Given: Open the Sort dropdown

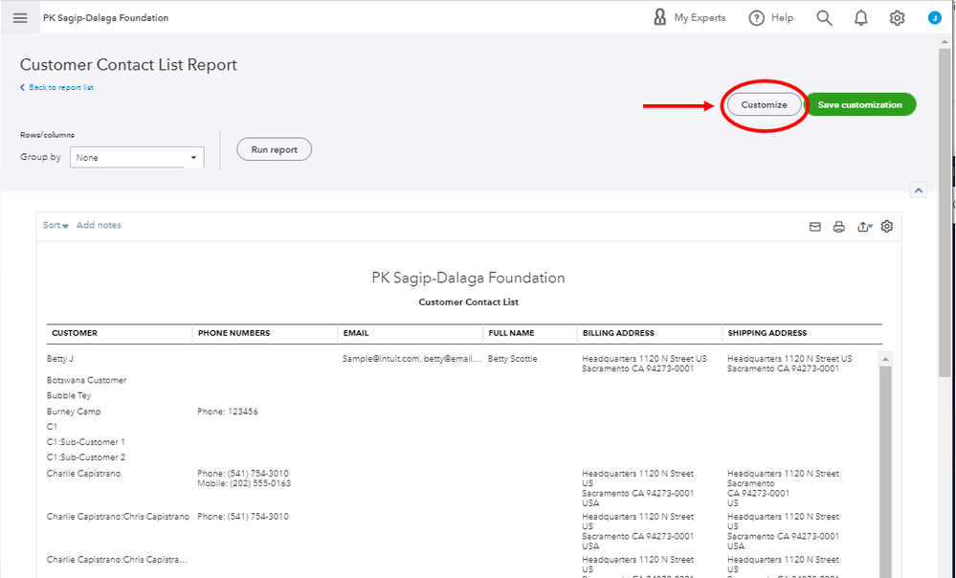Looking at the screenshot, I should point(56,226).
